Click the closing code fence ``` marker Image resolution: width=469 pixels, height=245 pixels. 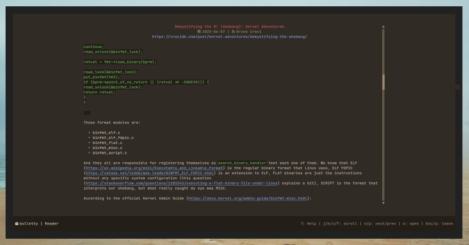(x=86, y=112)
